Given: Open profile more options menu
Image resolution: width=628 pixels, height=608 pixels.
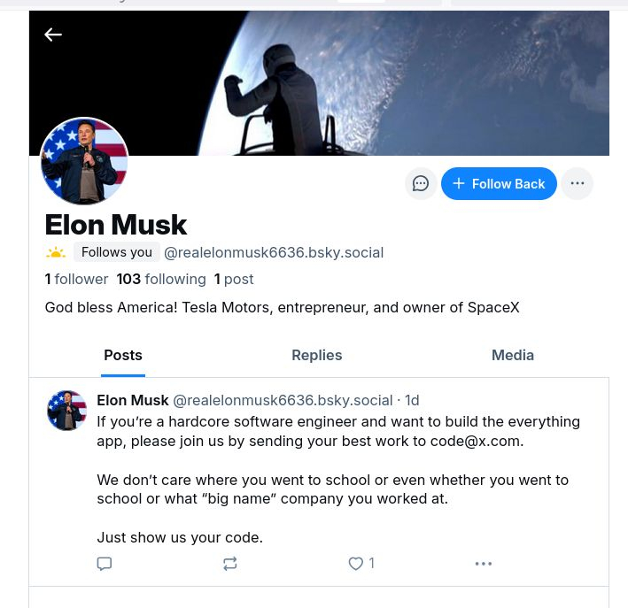Looking at the screenshot, I should (x=577, y=183).
